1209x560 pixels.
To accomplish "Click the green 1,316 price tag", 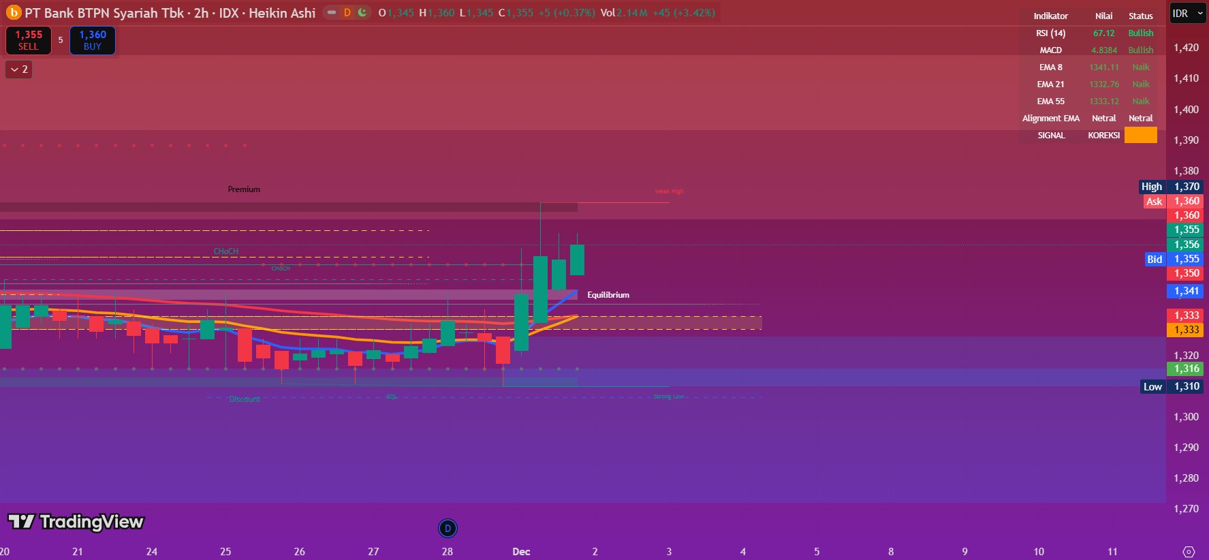I will point(1185,369).
